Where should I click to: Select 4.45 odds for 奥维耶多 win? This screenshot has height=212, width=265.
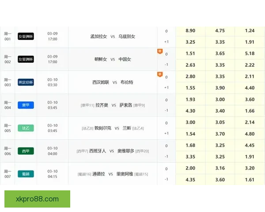coord(250,145)
